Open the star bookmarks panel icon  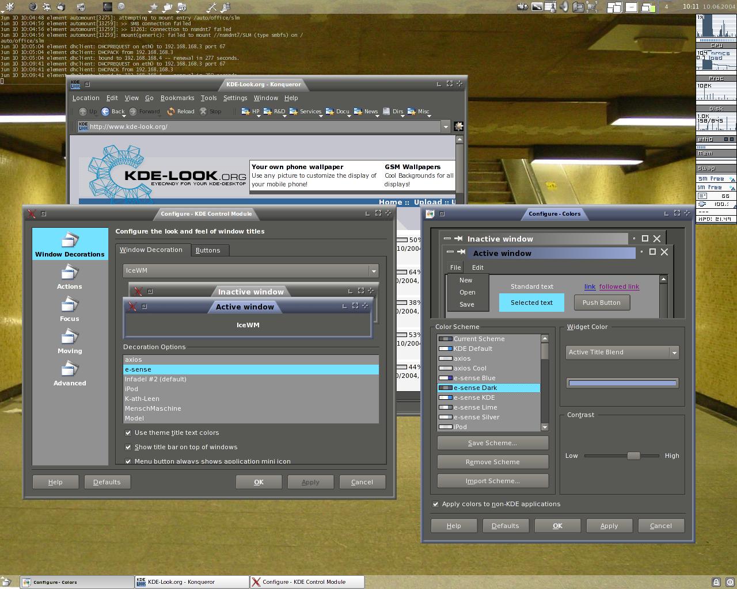[x=154, y=7]
